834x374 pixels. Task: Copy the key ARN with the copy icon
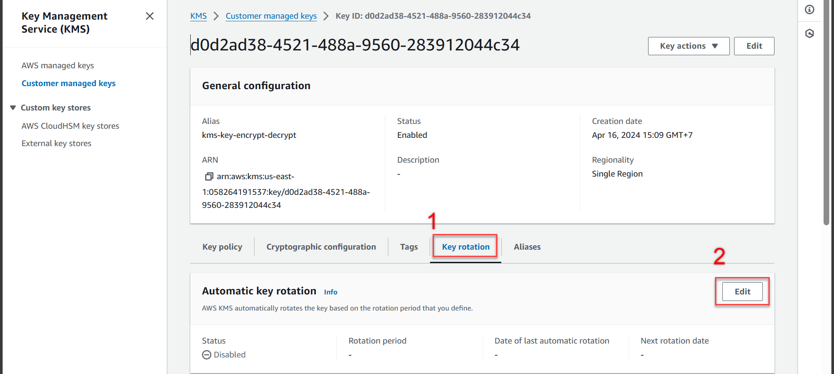click(209, 177)
